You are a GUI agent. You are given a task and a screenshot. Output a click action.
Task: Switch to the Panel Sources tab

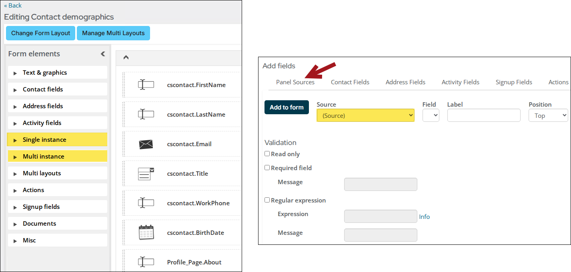point(295,82)
